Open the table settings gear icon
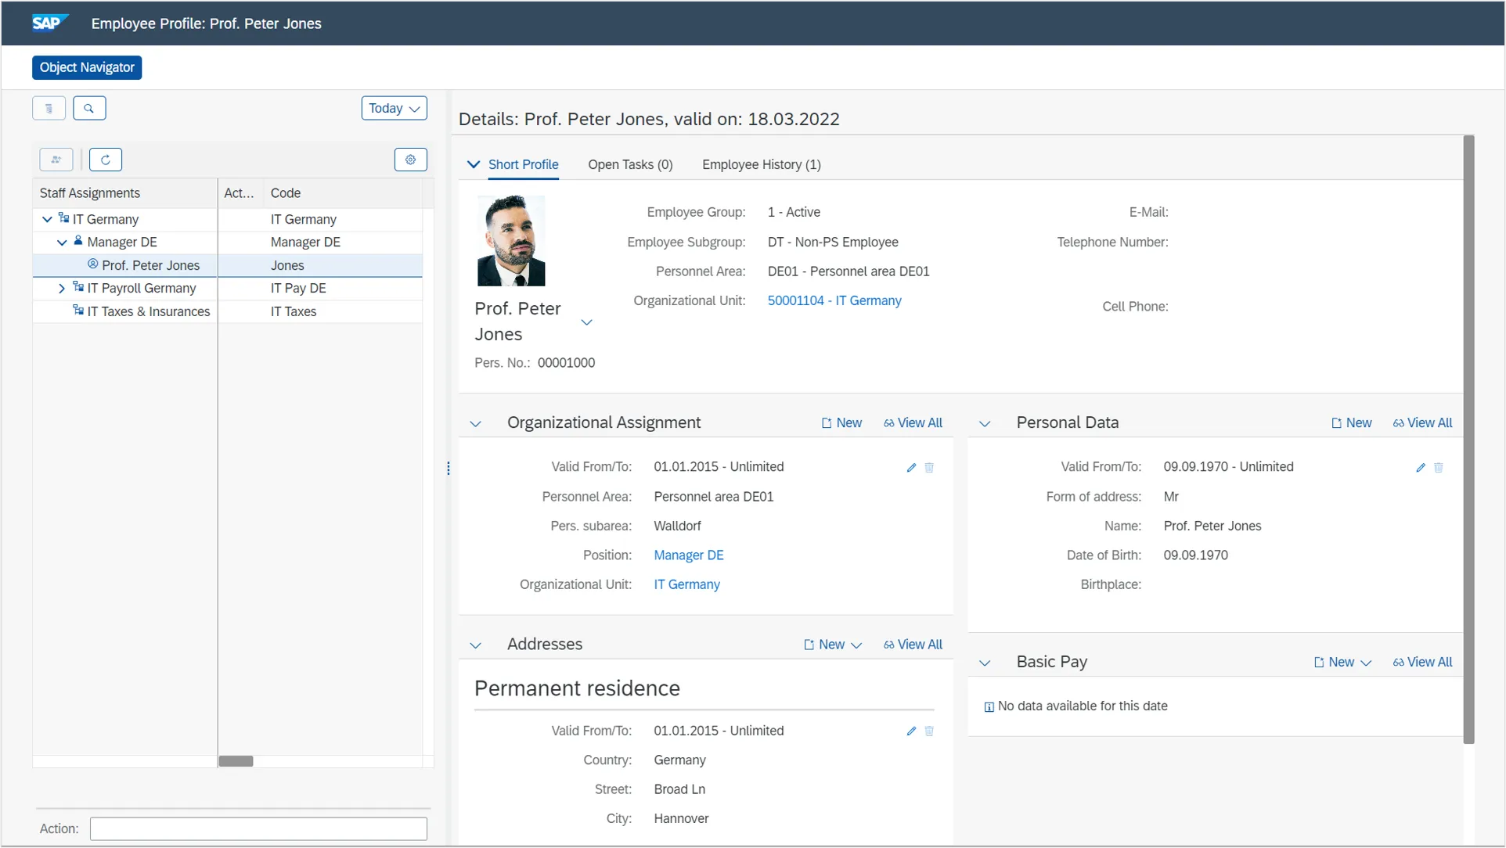 (410, 160)
